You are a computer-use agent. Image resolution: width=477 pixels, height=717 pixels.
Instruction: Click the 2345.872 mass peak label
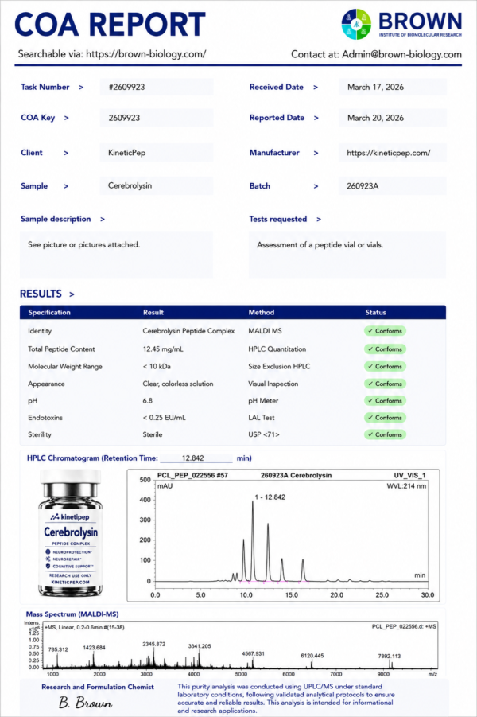pyautogui.click(x=154, y=644)
